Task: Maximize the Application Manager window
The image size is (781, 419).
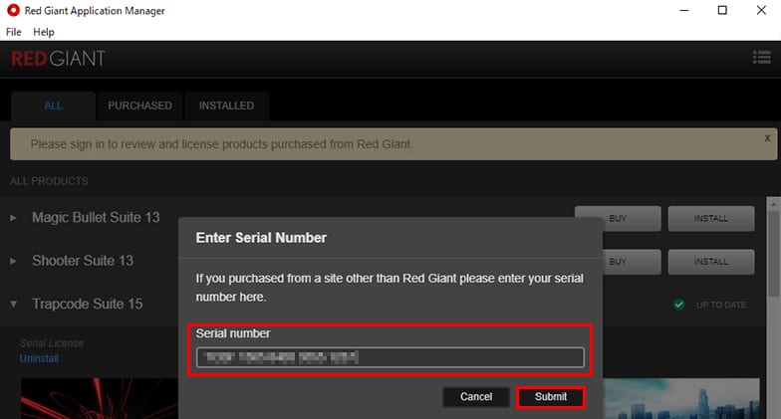Action: [722, 10]
